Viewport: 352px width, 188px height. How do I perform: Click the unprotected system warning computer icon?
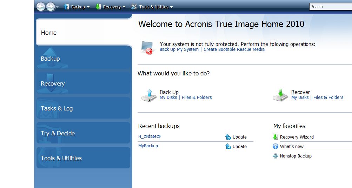coord(147,48)
